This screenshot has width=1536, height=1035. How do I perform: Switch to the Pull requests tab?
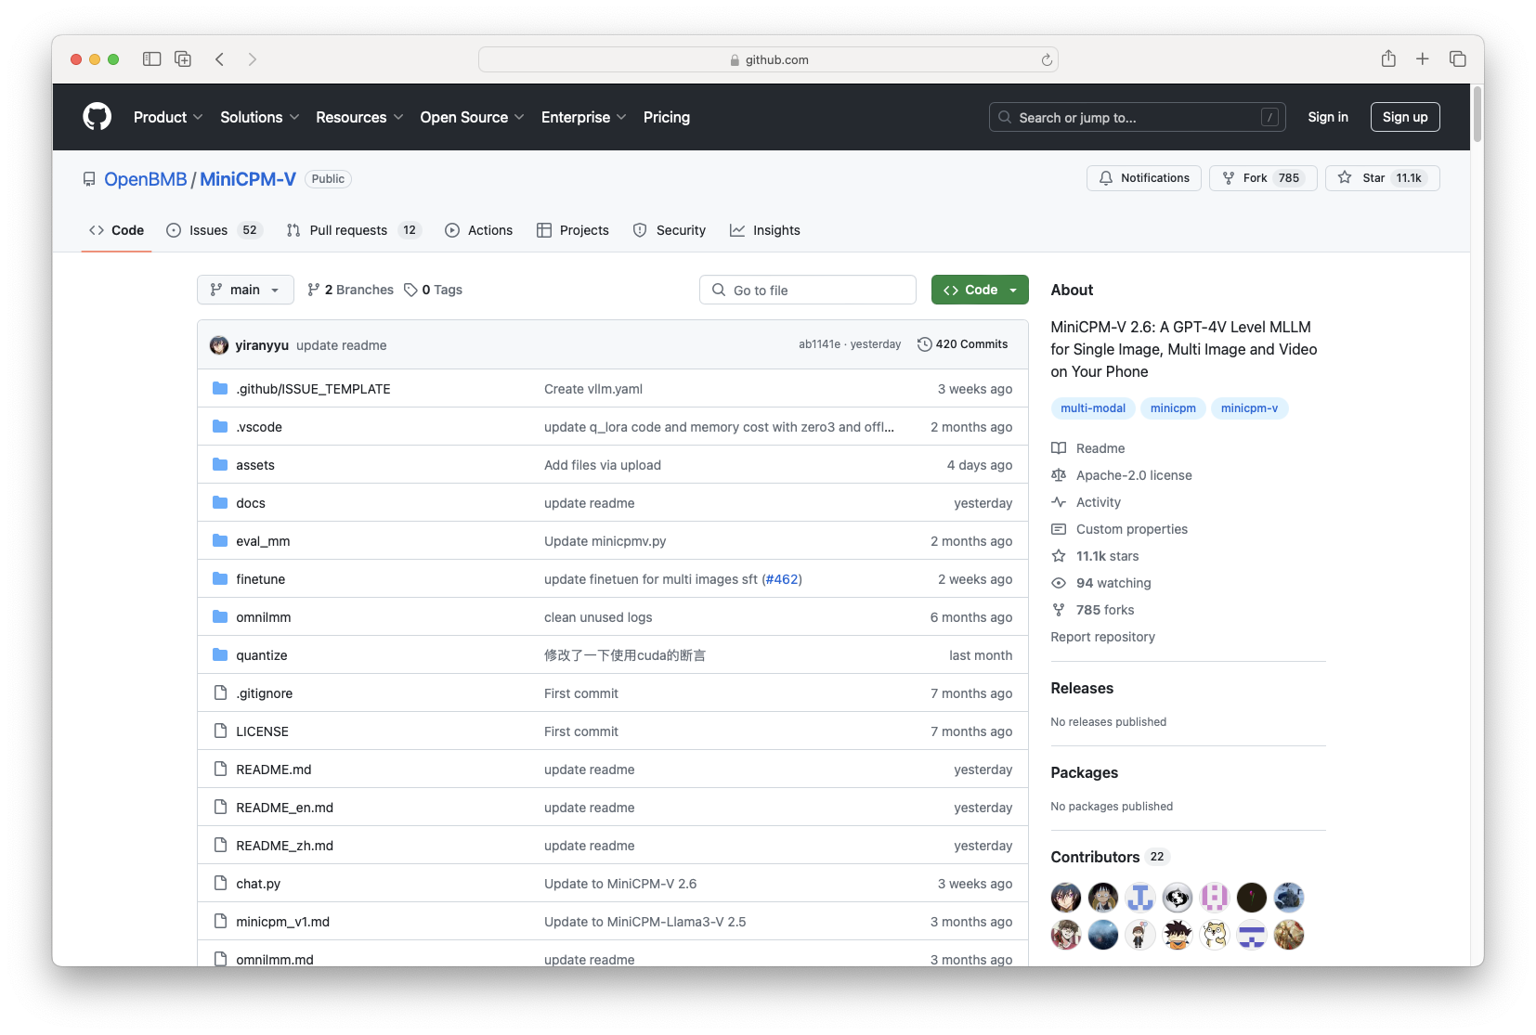click(354, 230)
